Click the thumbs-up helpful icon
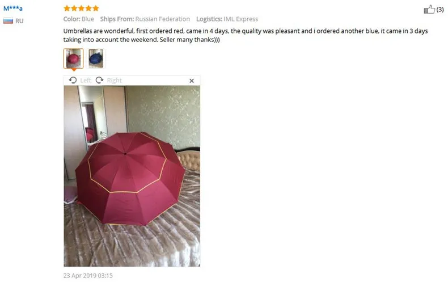448x282 pixels. point(429,9)
